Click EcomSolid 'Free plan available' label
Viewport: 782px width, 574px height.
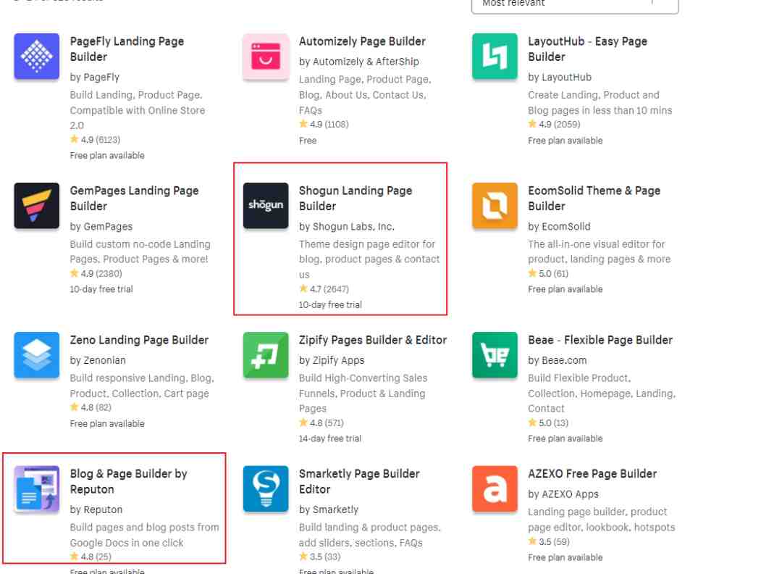point(565,289)
